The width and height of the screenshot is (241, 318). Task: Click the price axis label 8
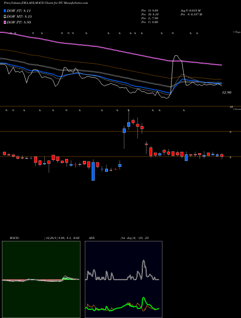[x=230, y=158]
